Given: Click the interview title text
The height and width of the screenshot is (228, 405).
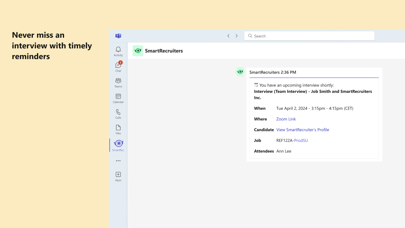Looking at the screenshot, I should 313,94.
